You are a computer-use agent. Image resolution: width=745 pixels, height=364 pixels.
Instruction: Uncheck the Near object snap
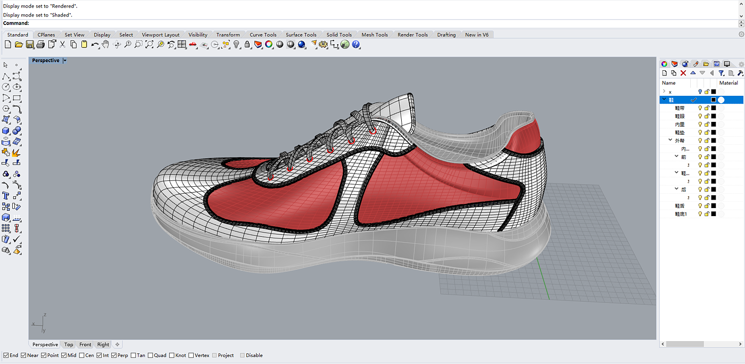[x=24, y=355]
